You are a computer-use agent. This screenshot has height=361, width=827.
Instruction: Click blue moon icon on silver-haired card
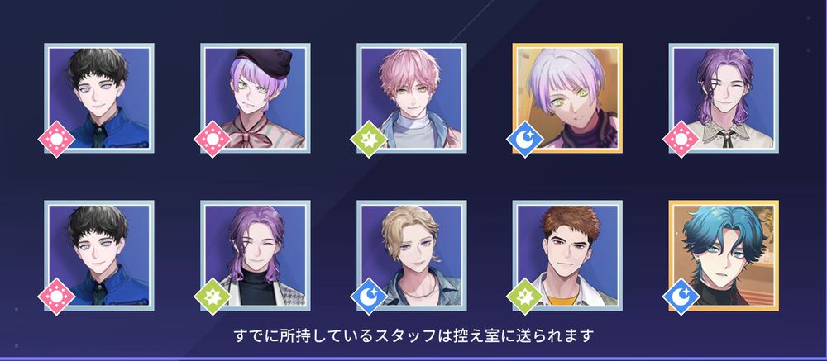click(525, 139)
